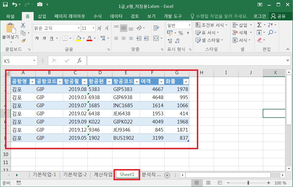Viewport: 293px width, 187px height.
Task: Click the Save icon in quick access toolbar
Action: pyautogui.click(x=5, y=4)
